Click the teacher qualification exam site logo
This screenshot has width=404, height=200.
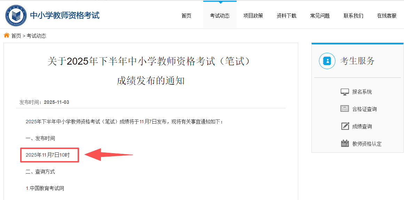point(16,15)
